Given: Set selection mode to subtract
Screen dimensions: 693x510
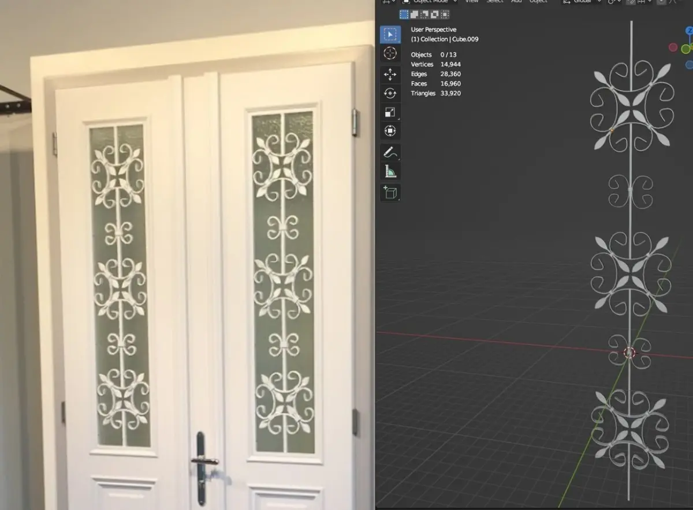Looking at the screenshot, I should [424, 14].
